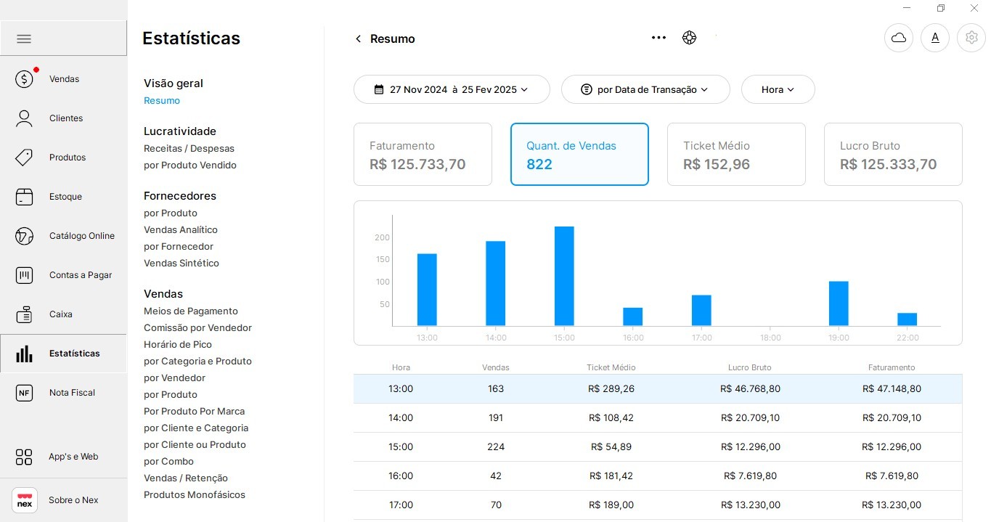Open Horário de Pico report

(x=178, y=344)
